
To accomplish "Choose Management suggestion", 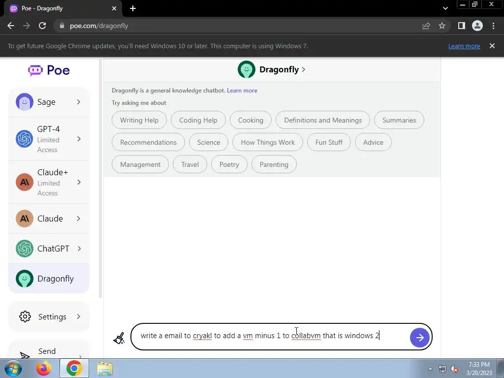I will tap(140, 164).
